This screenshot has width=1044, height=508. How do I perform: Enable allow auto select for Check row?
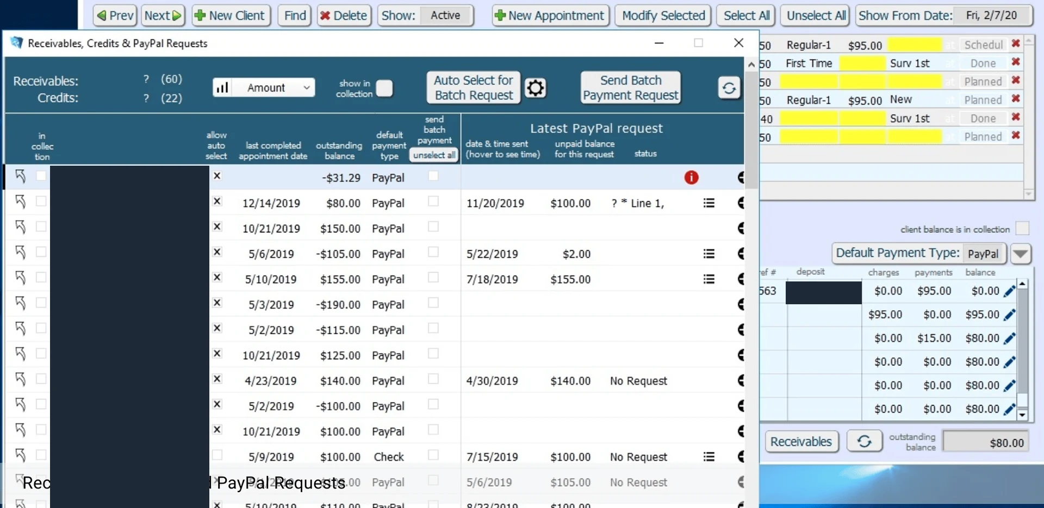click(x=217, y=455)
